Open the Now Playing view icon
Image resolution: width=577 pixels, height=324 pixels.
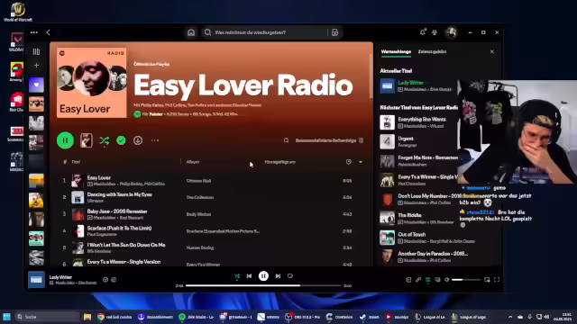[x=408, y=280]
